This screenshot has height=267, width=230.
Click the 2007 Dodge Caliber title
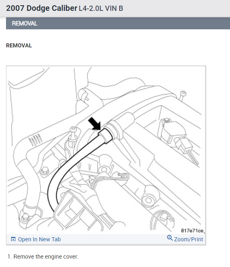pyautogui.click(x=41, y=8)
